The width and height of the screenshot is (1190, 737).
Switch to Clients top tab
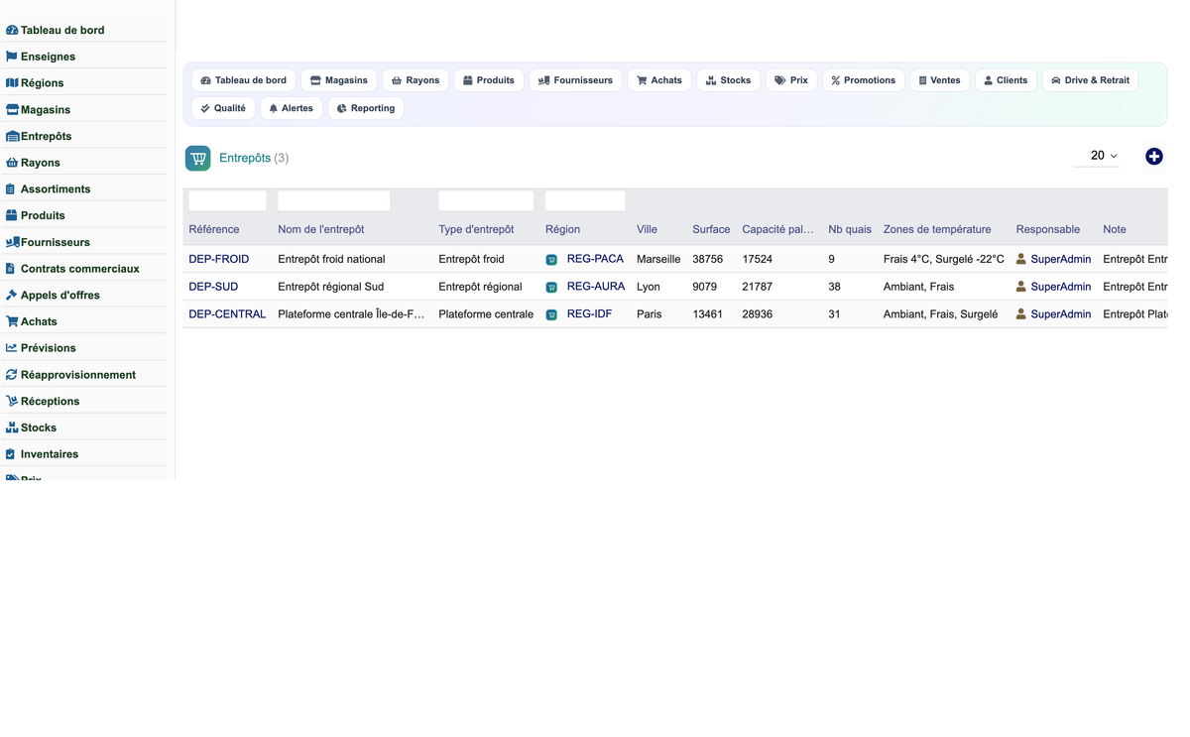click(1006, 80)
